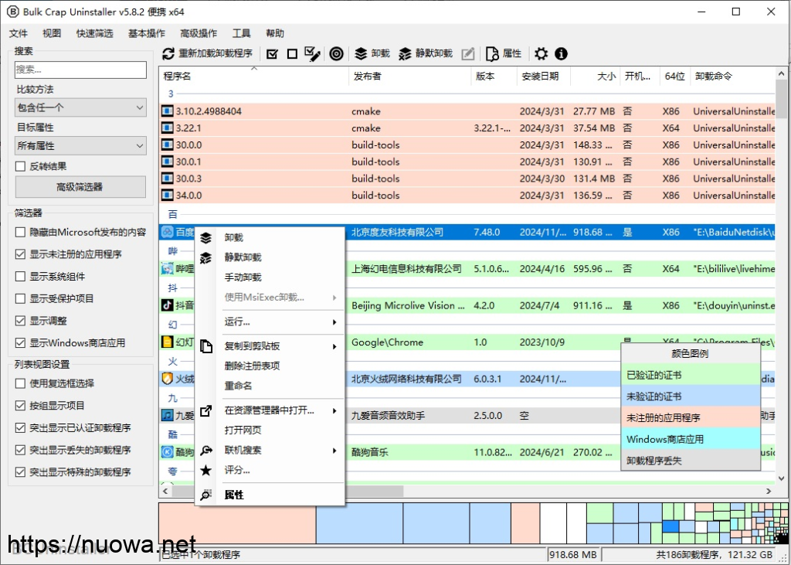
Task: Click the 抖音 app icon in list
Action: click(x=168, y=305)
